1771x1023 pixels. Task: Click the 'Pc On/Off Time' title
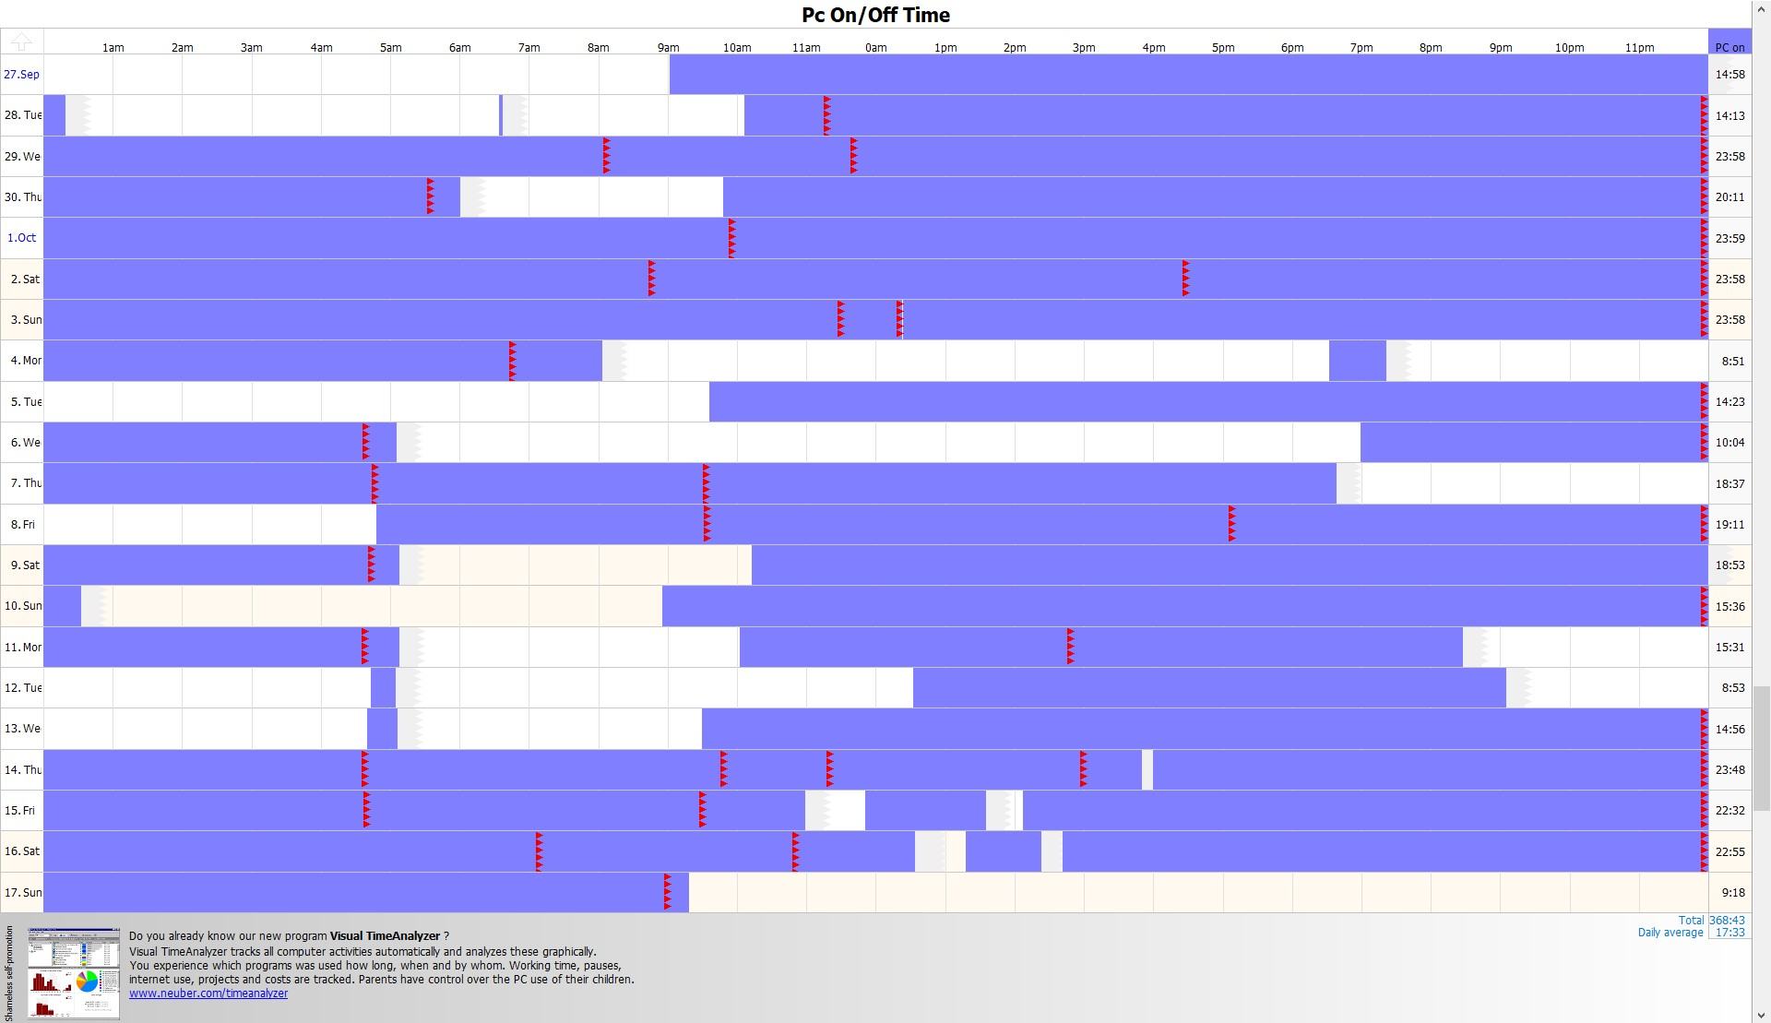(x=875, y=15)
